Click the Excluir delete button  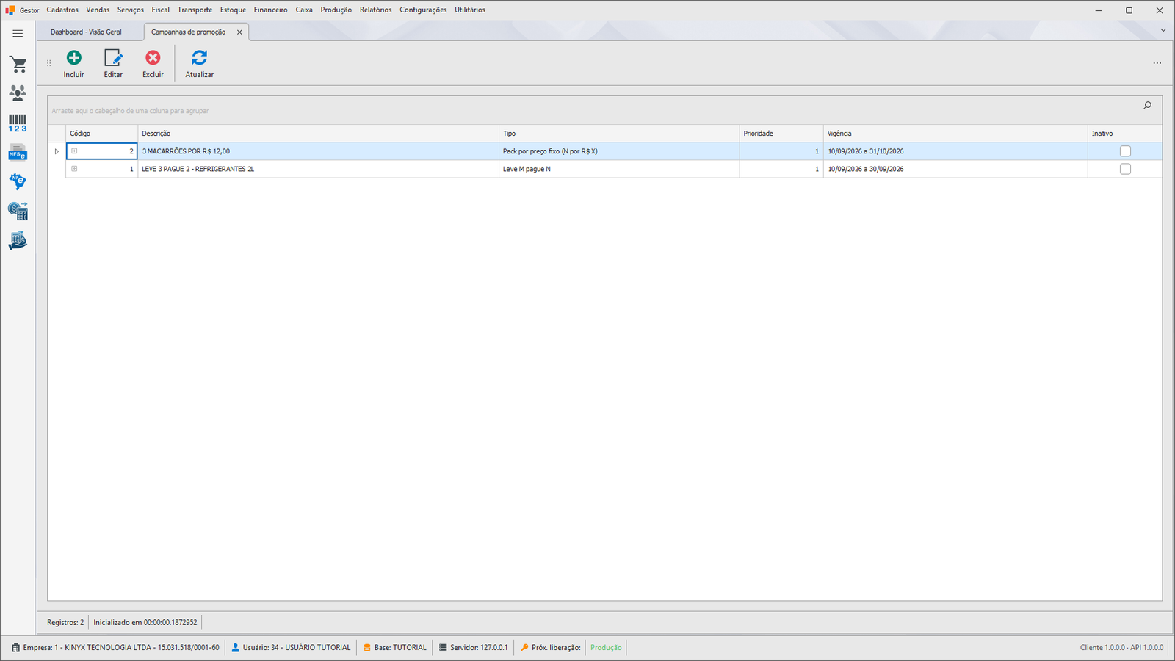153,64
